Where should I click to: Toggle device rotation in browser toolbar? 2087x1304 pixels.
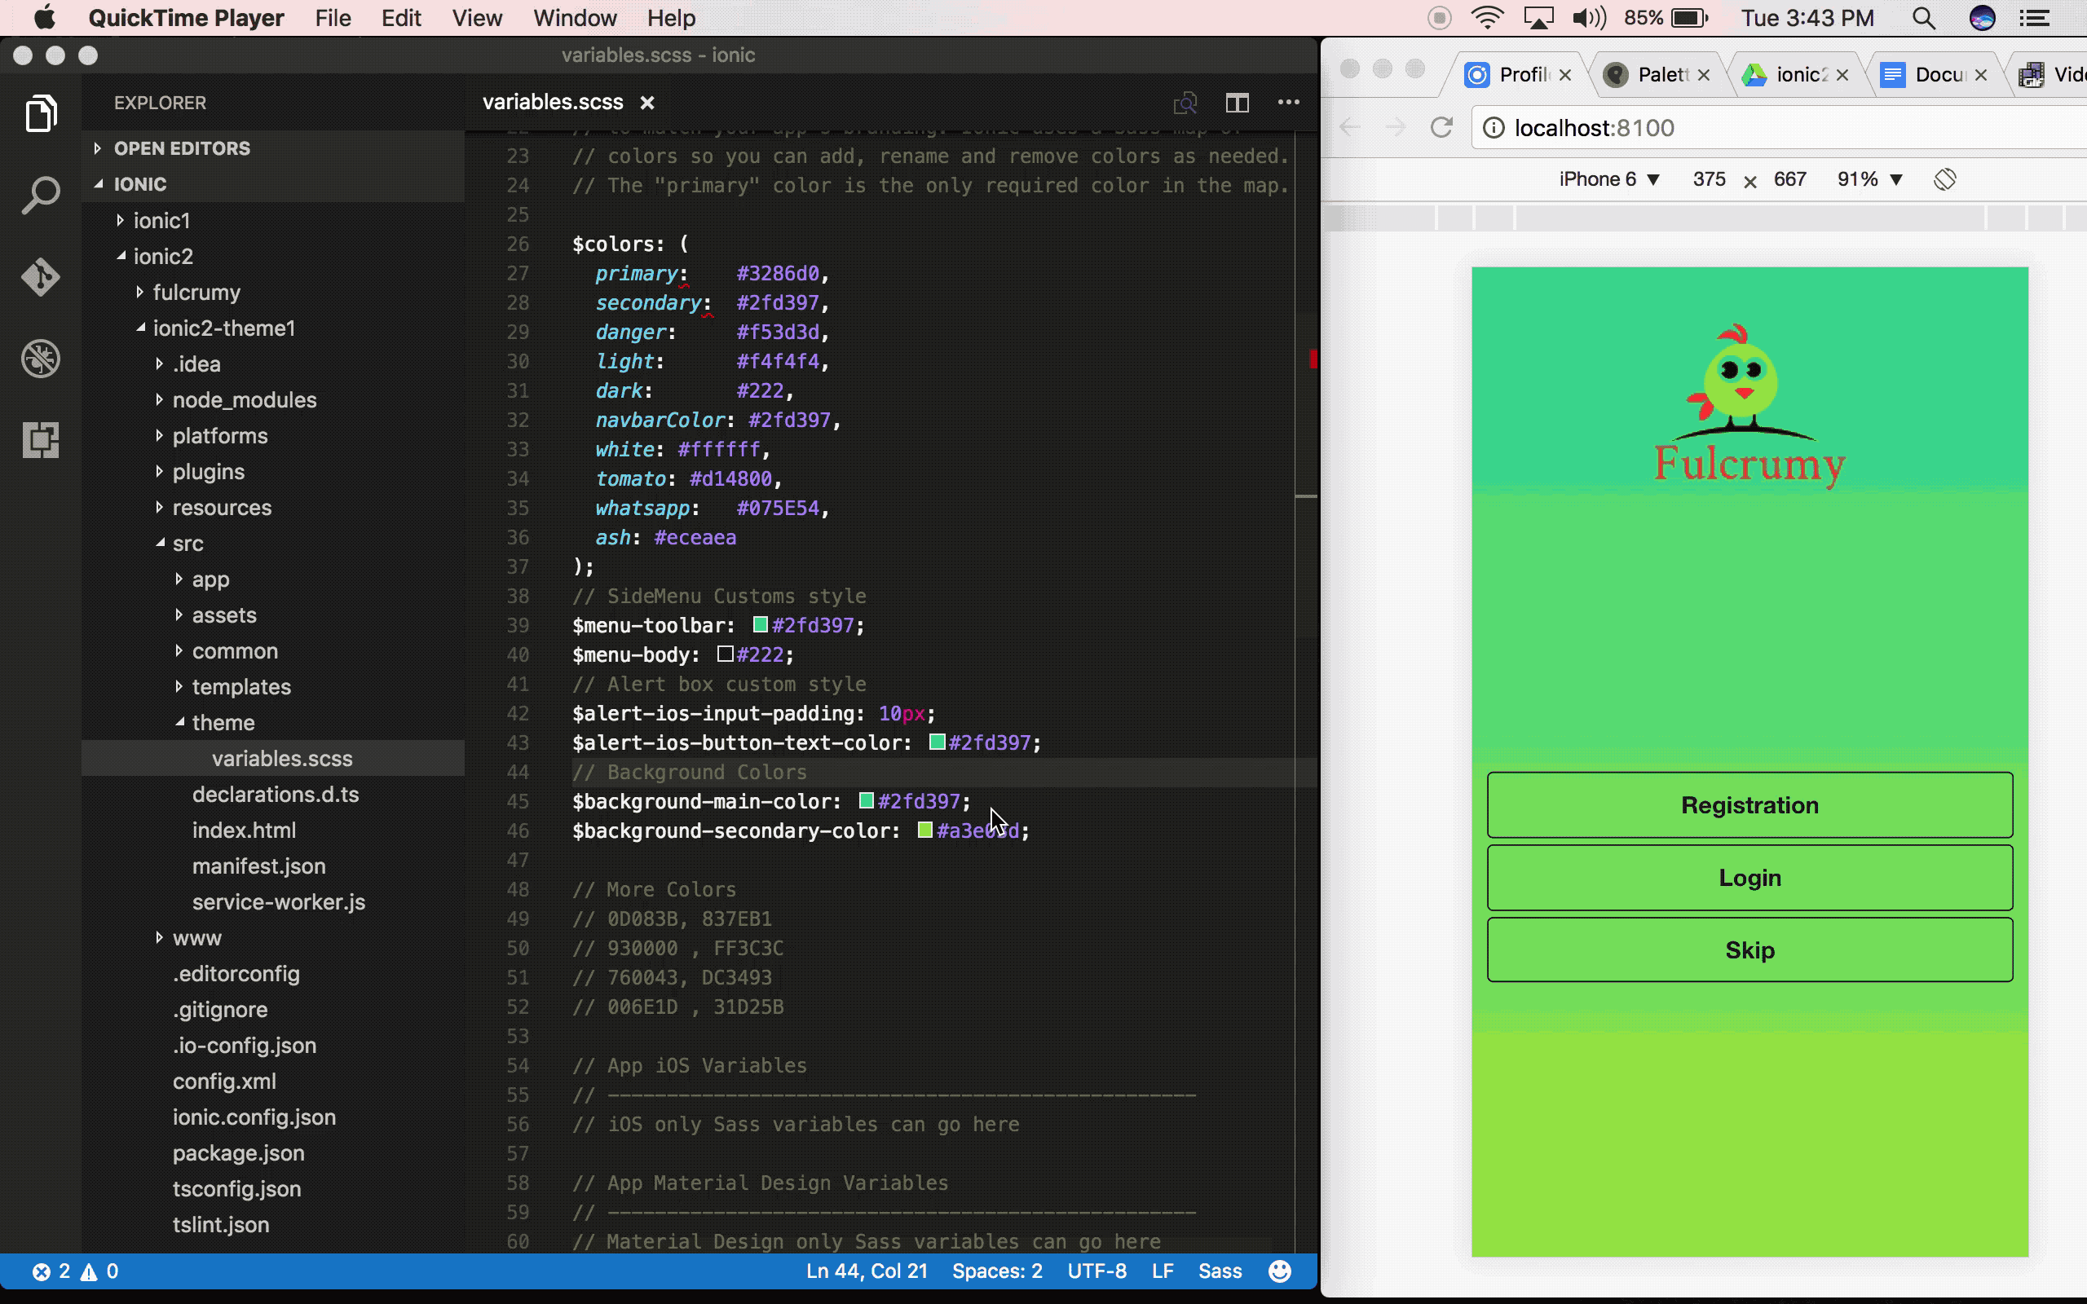[1944, 179]
